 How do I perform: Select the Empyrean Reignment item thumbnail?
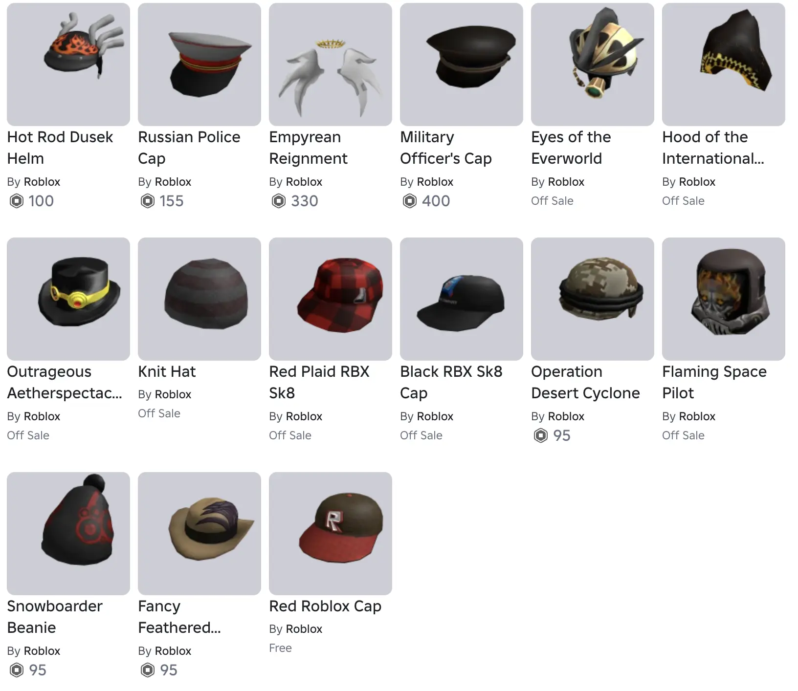pos(331,65)
